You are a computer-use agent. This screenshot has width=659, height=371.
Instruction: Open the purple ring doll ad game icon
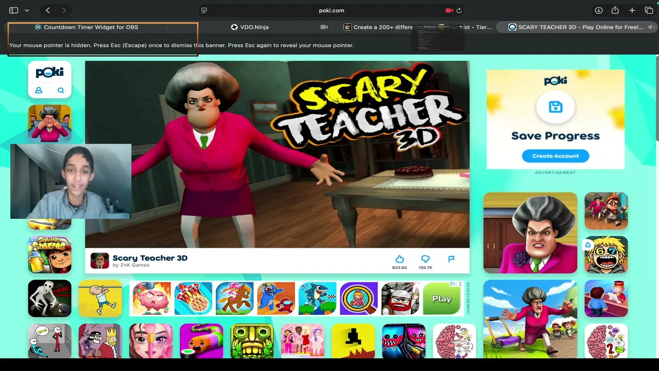coord(358,298)
